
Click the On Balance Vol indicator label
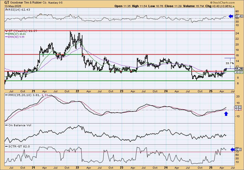click(x=20, y=125)
